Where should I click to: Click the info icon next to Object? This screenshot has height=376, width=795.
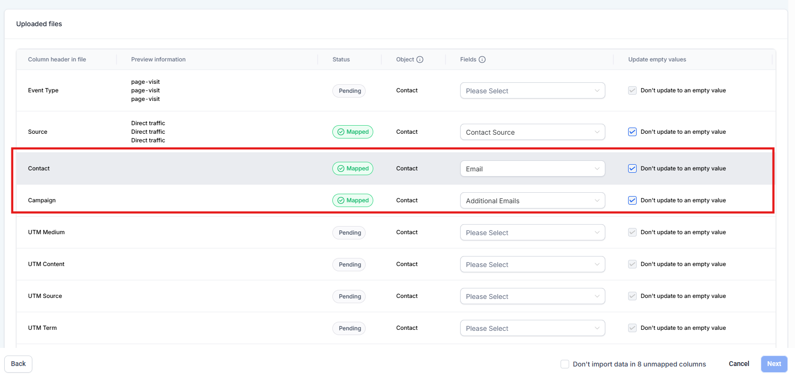click(x=420, y=59)
